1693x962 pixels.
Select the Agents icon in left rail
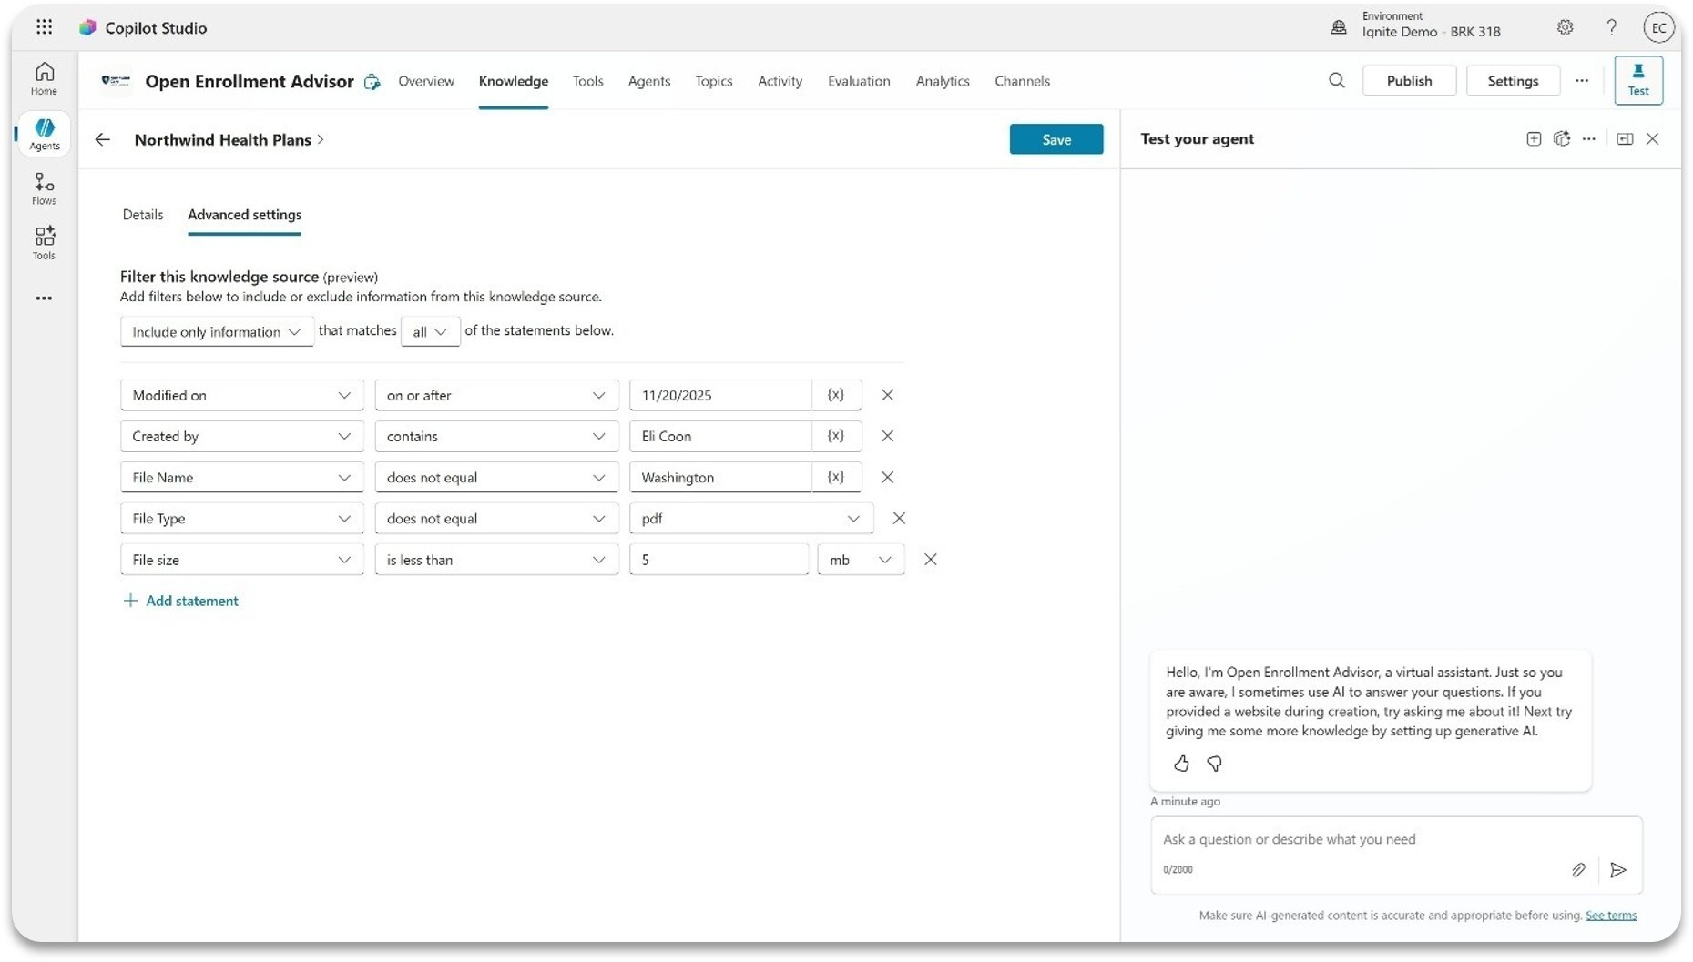[x=43, y=133]
